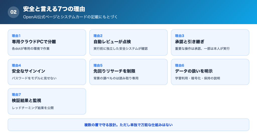The width and height of the screenshot is (257, 136).
Task: Click description 背景の調べものは読み取り専用
Action: click(x=116, y=78)
